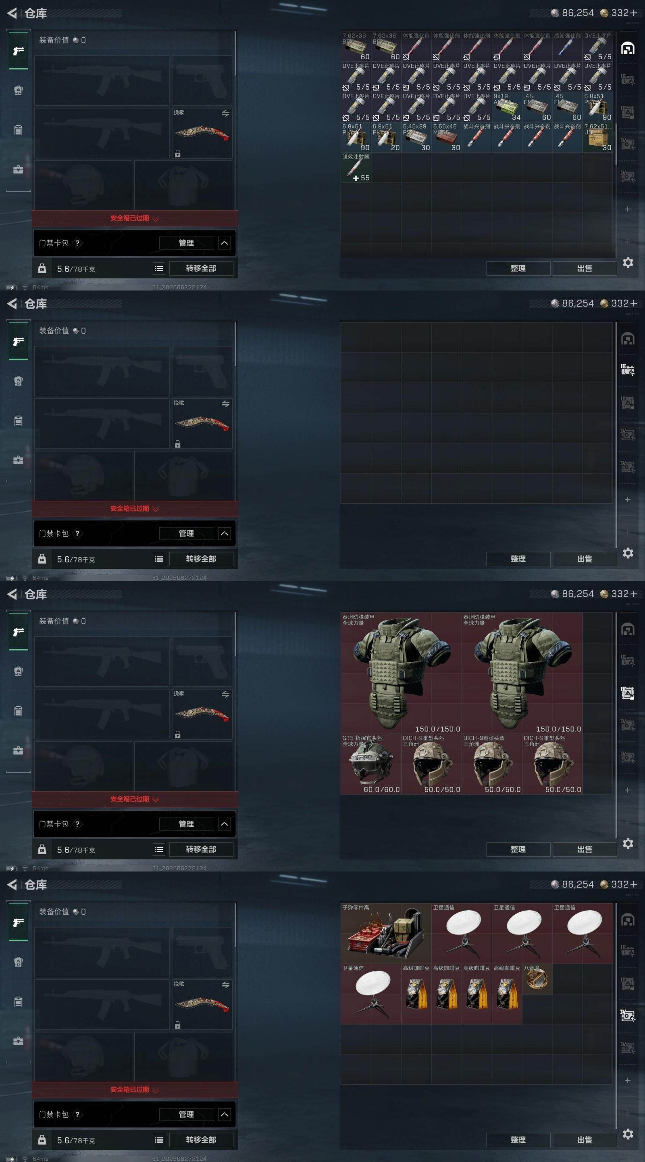Select empty pistol slot on empty-storage screen
The image size is (645, 1162).
coord(202,371)
